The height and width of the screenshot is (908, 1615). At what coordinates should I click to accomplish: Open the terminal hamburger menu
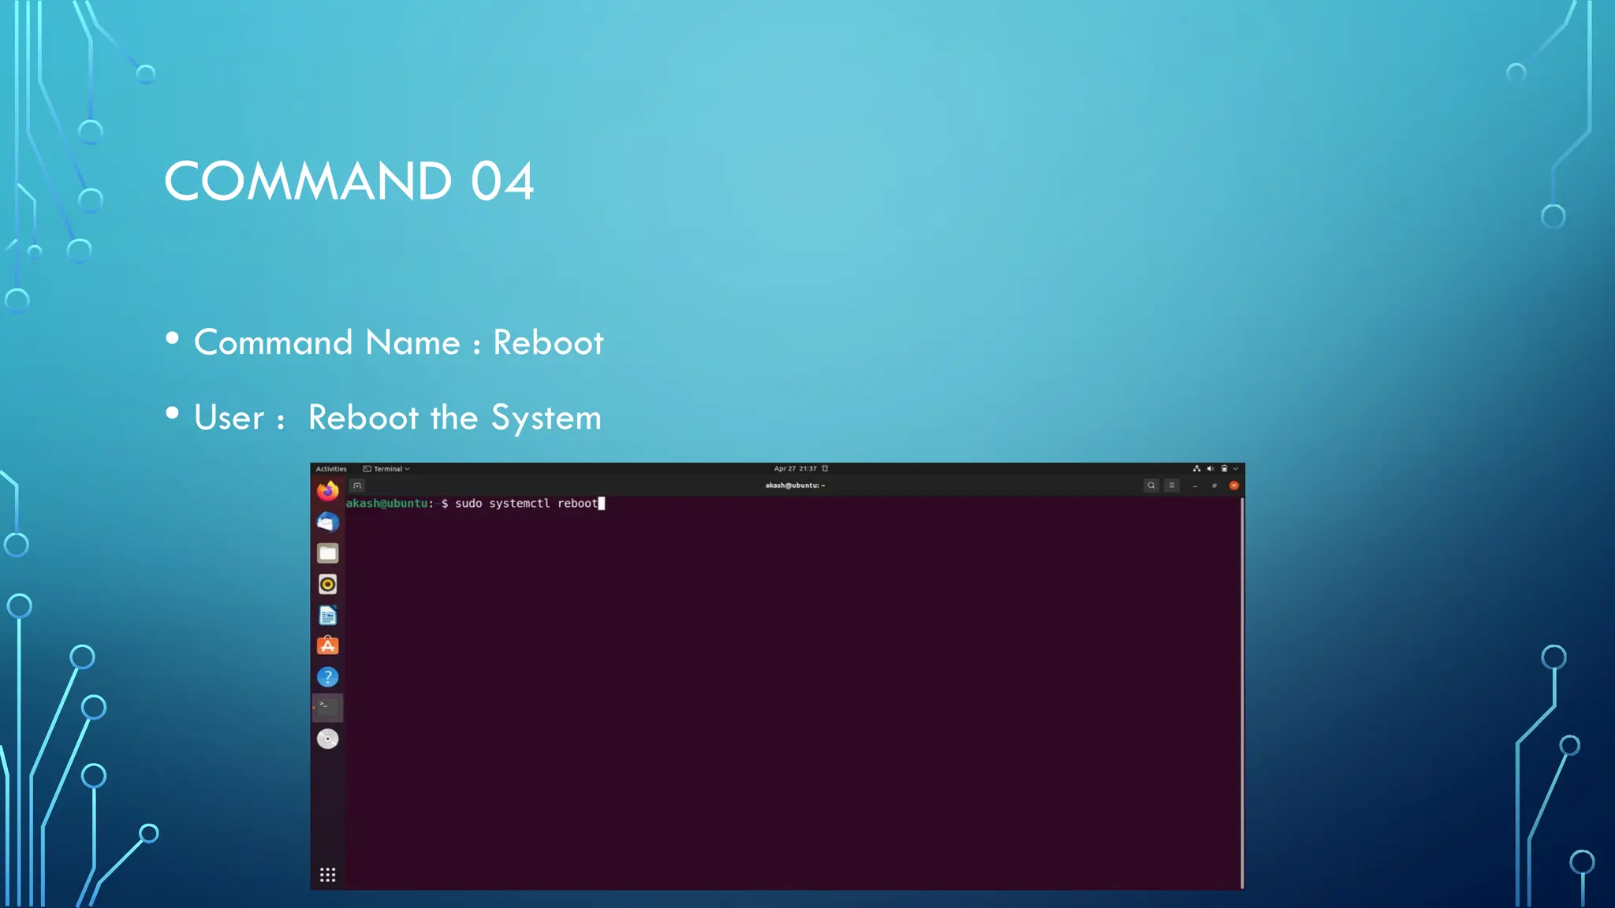pyautogui.click(x=1172, y=486)
